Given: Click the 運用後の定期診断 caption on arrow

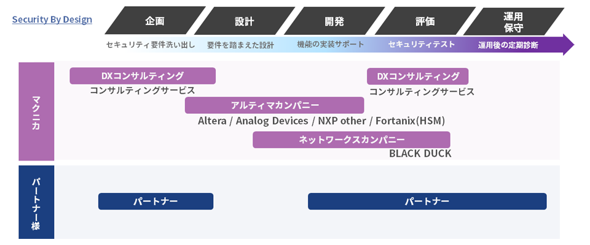Looking at the screenshot, I should coord(508,46).
